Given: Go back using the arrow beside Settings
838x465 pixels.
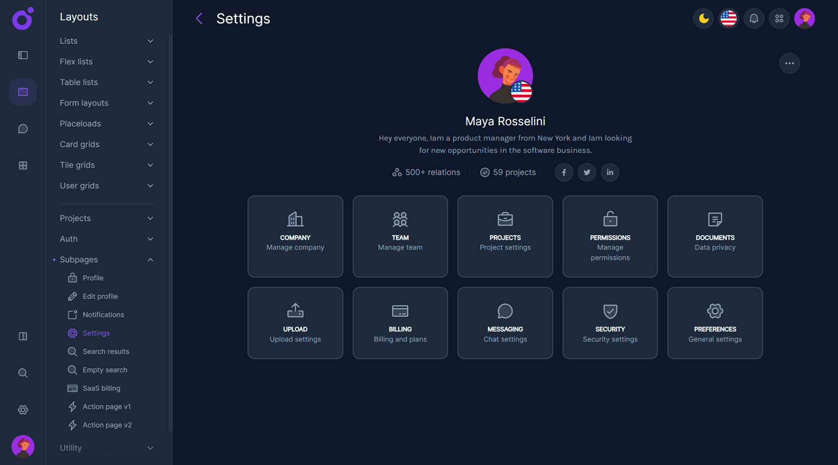Looking at the screenshot, I should click(199, 19).
